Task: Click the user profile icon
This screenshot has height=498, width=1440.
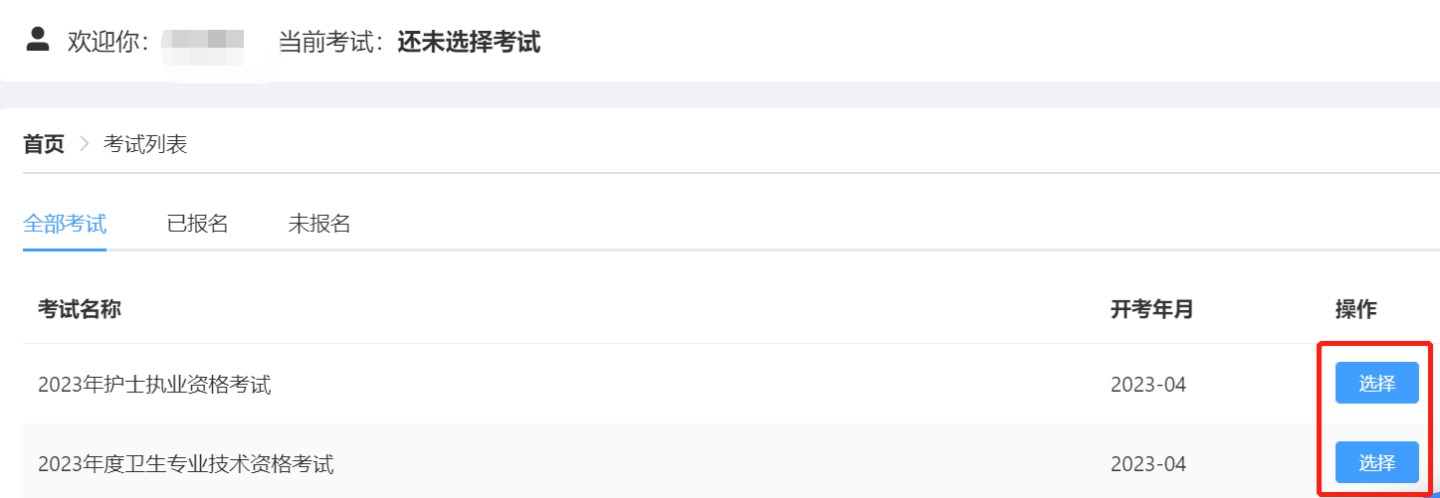Action: 38,40
